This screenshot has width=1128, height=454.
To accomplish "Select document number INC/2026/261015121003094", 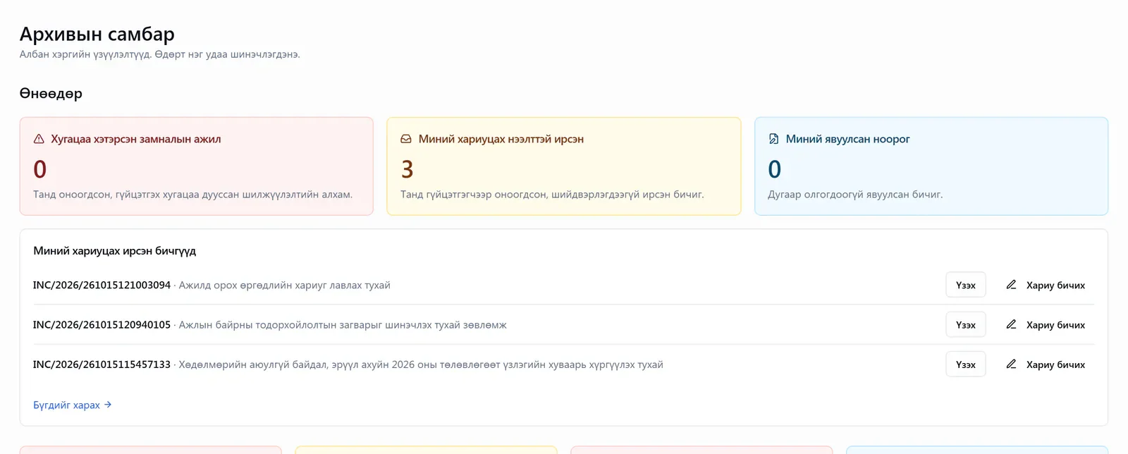I will click(x=102, y=285).
